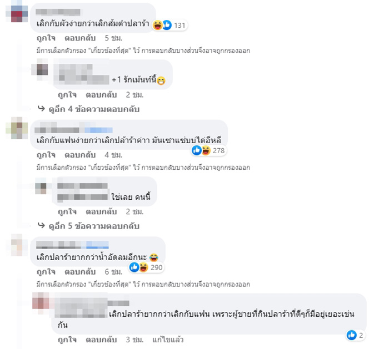Open avatar of 'ใช่เลย คนนี้' replier
Screen dimensions: 389x349
(42, 188)
